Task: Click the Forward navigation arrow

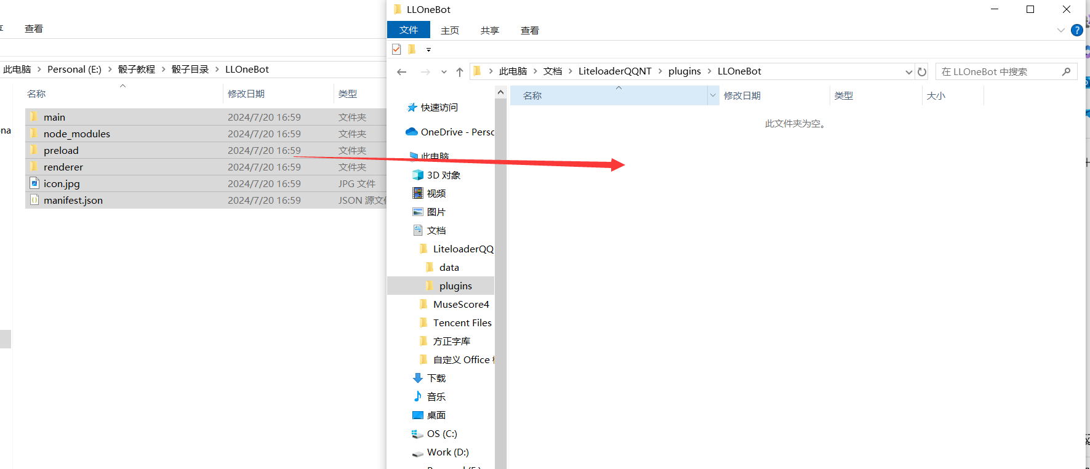Action: (425, 72)
